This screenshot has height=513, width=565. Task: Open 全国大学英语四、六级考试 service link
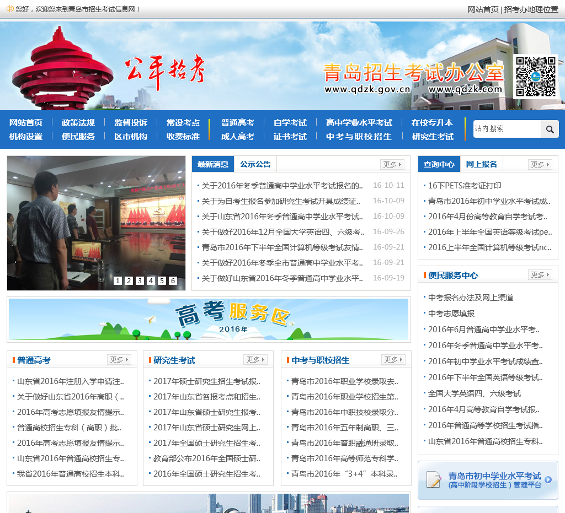474,393
